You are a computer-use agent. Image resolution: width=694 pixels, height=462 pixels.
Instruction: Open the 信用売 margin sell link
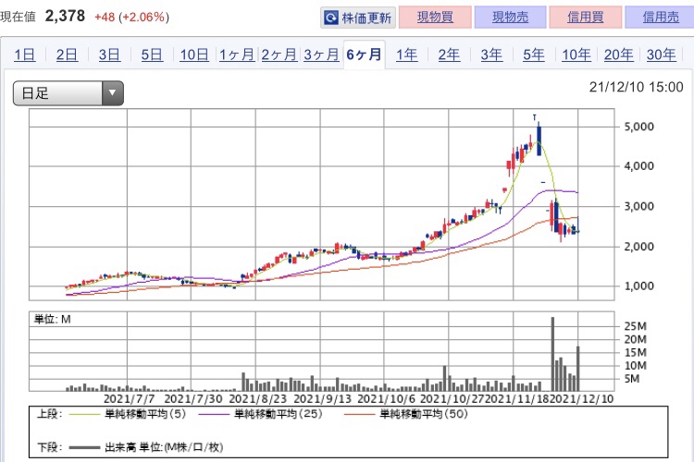click(x=661, y=18)
